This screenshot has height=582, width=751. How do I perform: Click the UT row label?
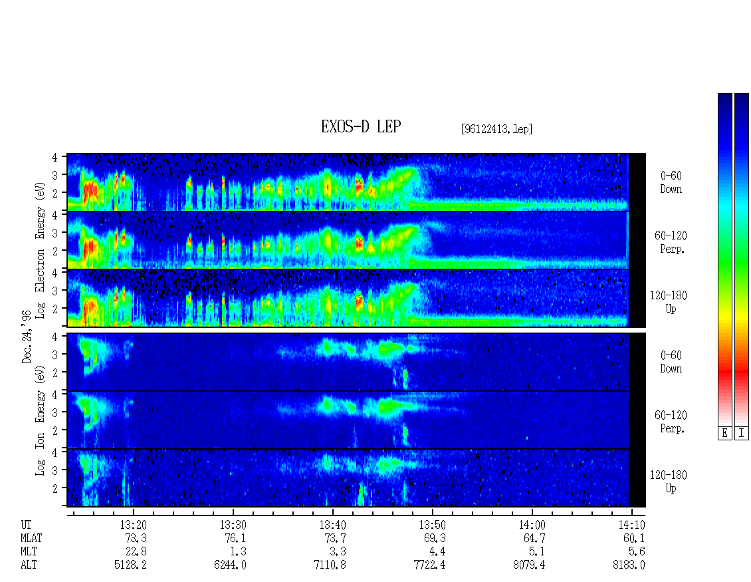pos(26,525)
